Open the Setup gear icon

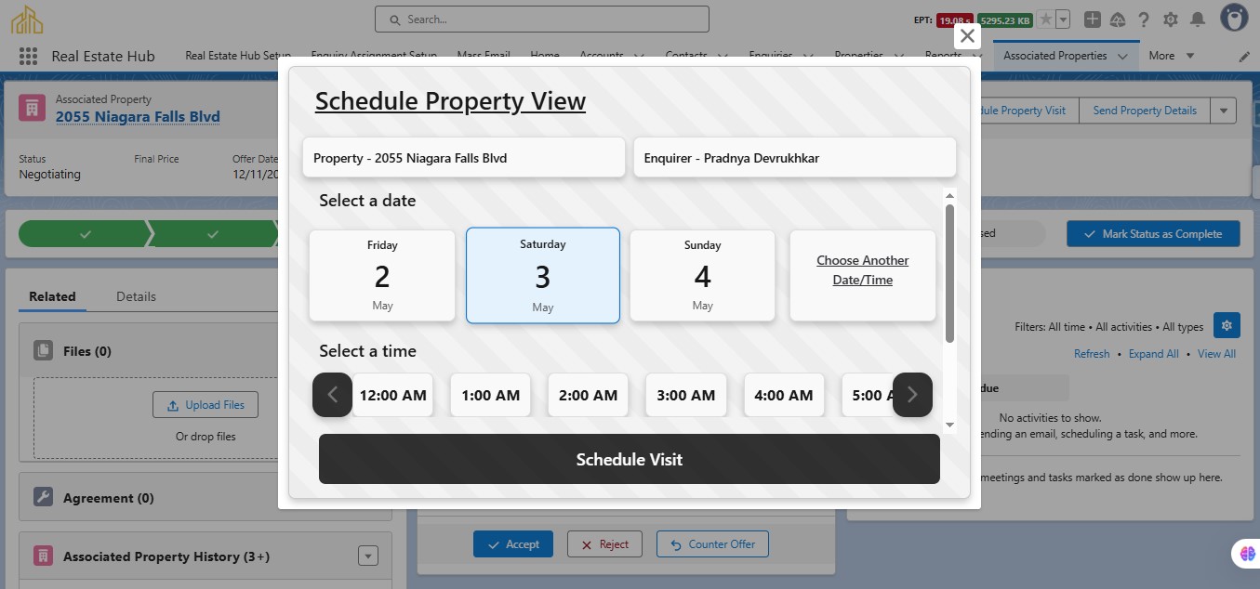click(x=1171, y=20)
